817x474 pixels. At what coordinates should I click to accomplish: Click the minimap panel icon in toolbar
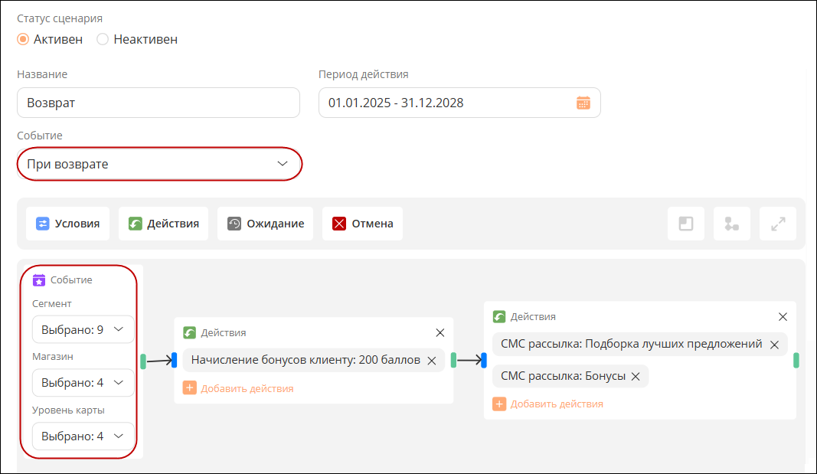click(x=686, y=224)
